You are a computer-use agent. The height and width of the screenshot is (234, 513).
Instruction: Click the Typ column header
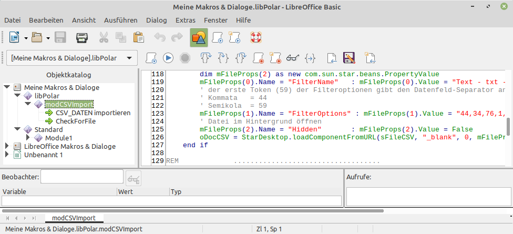256,192
